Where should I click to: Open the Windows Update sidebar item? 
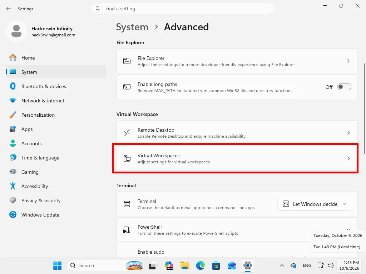pos(56,214)
